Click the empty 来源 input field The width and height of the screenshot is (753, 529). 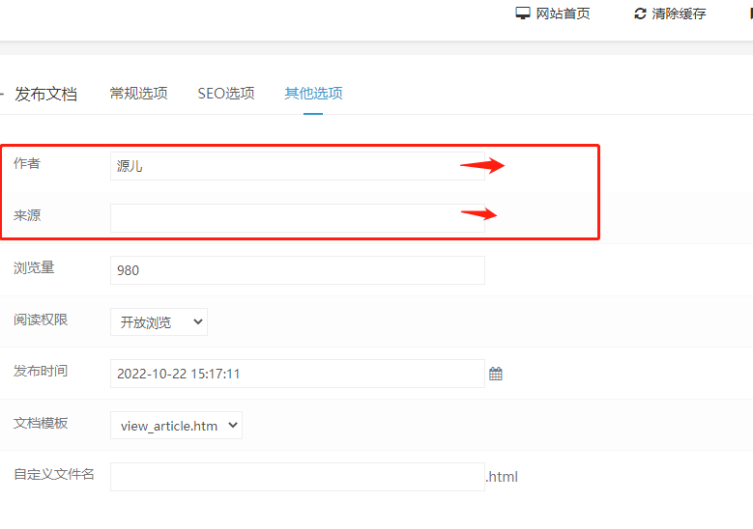(x=298, y=218)
